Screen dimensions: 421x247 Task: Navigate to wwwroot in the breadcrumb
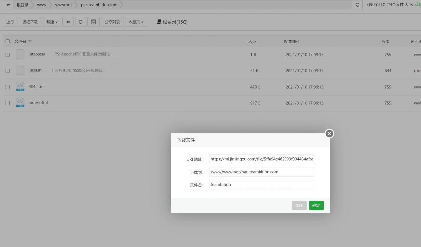(x=63, y=5)
